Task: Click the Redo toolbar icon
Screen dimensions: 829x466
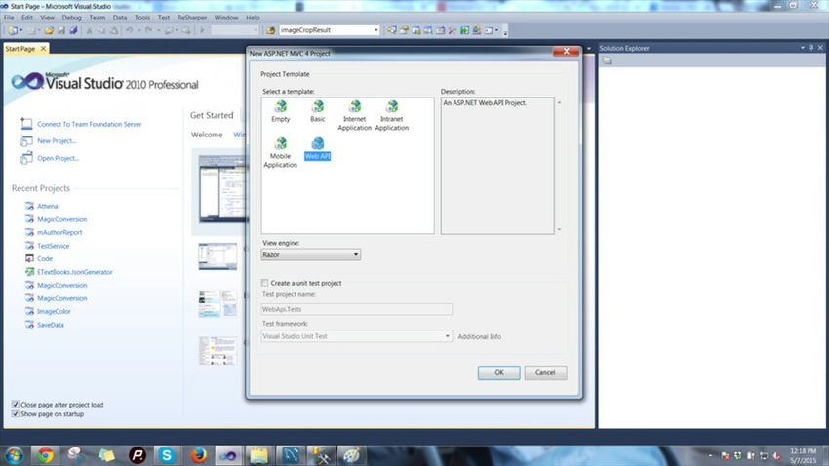Action: pos(148,30)
